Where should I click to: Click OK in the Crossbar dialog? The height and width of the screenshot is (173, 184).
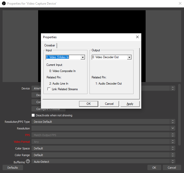[x=89, y=104]
